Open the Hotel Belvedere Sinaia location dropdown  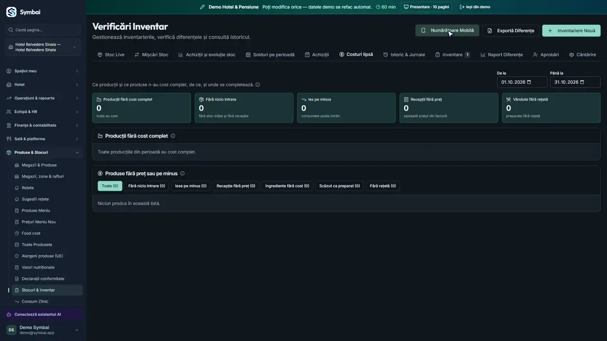[x=43, y=47]
